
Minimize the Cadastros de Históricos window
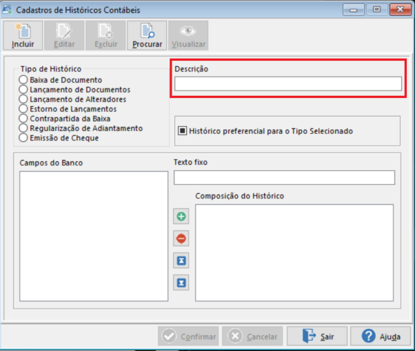(x=354, y=10)
